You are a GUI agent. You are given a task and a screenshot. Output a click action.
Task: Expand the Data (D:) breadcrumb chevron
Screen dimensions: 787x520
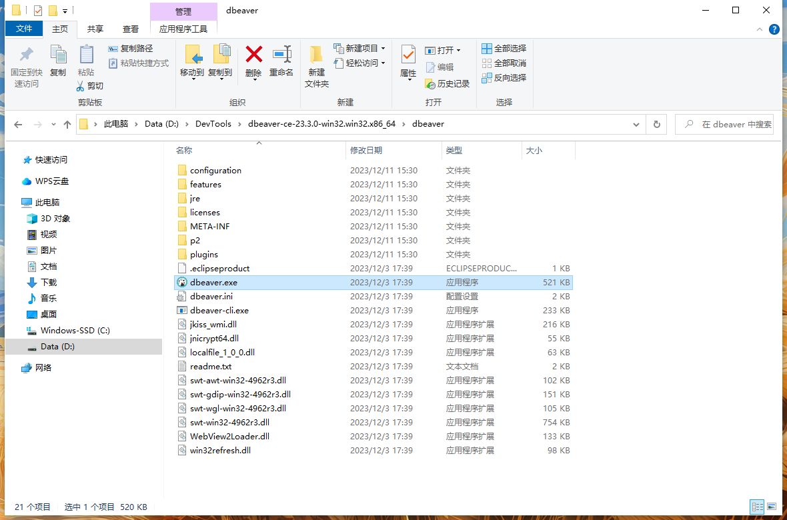click(187, 124)
